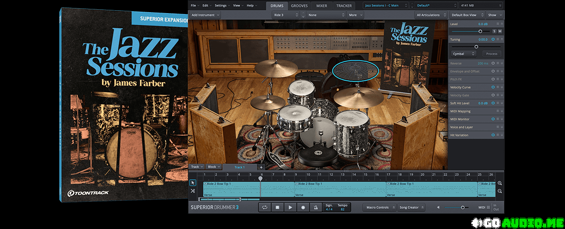Start recording with Record button
The width and height of the screenshot is (565, 229).
(303, 207)
